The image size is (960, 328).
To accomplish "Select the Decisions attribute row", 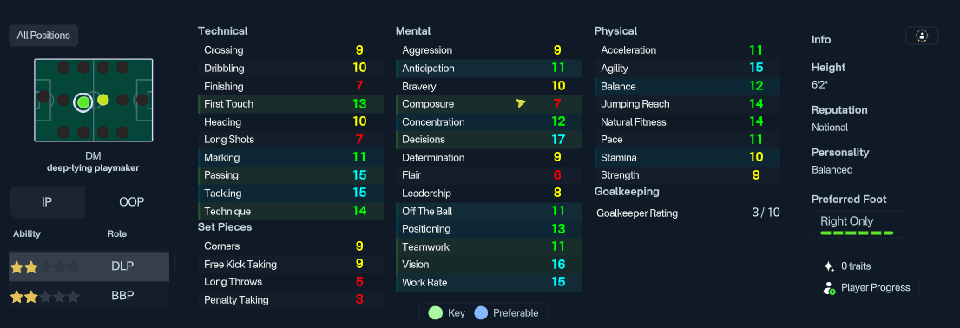I will click(490, 140).
